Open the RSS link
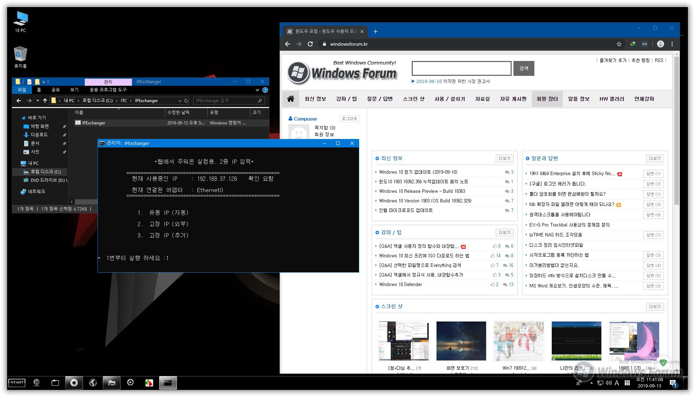Viewport: 695px width, 397px height. (659, 61)
